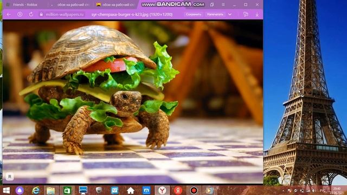Open Internet Explorer from the taskbar

(x=36, y=190)
